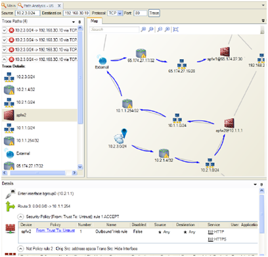Select the Map tab
The image size is (268, 257).
point(95,21)
